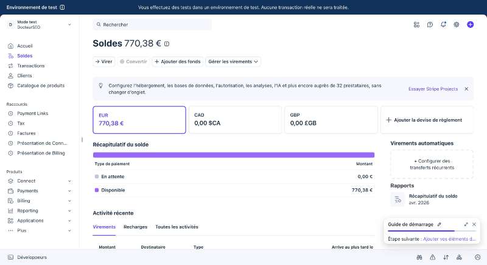Screen dimensions: 487x265
Task: Open the Payment Links shortcut
Action: [x=33, y=114]
